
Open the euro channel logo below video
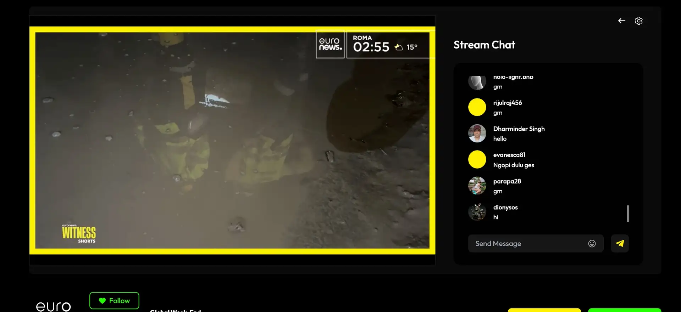[x=54, y=306]
